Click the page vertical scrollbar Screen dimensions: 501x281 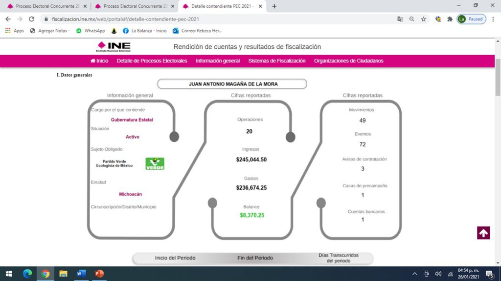498,152
